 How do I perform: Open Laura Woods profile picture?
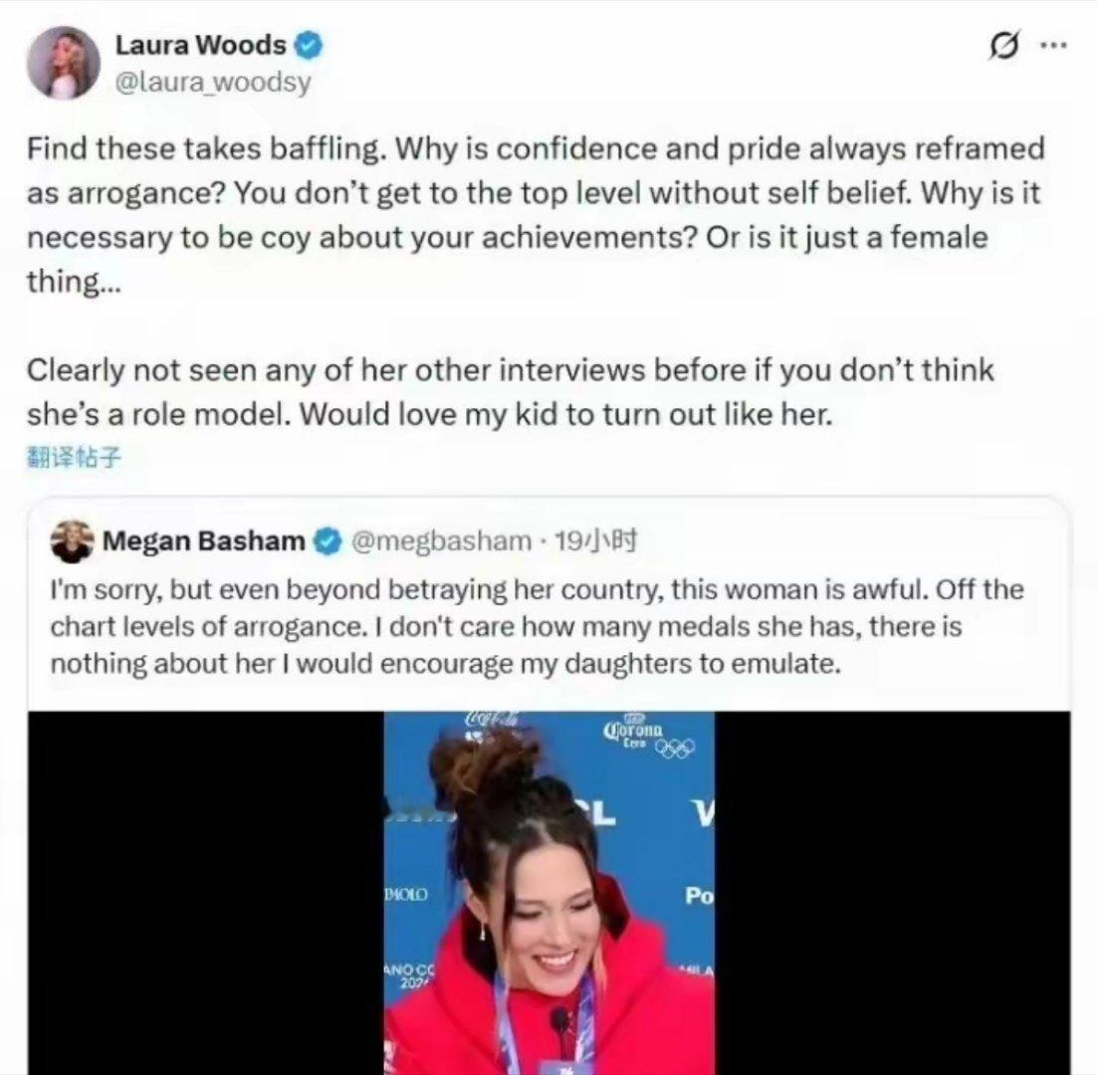62,63
